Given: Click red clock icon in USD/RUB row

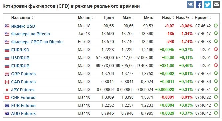Looking at the screenshot, I should coord(216,57).
